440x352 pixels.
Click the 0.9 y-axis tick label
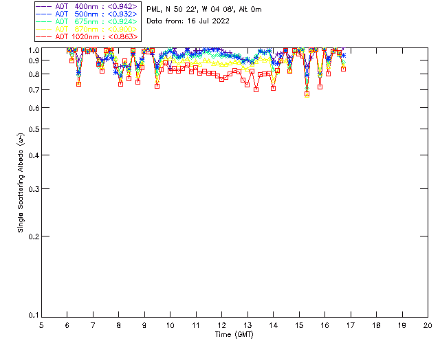tap(34, 60)
